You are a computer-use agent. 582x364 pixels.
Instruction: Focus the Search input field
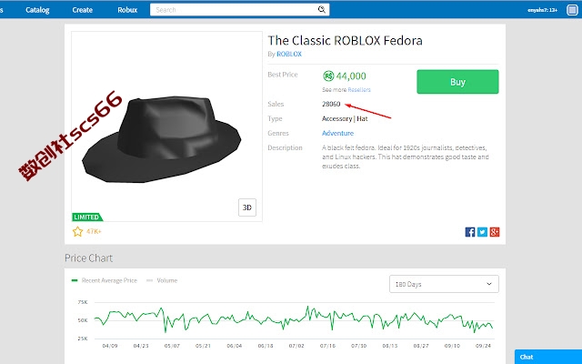pyautogui.click(x=235, y=10)
